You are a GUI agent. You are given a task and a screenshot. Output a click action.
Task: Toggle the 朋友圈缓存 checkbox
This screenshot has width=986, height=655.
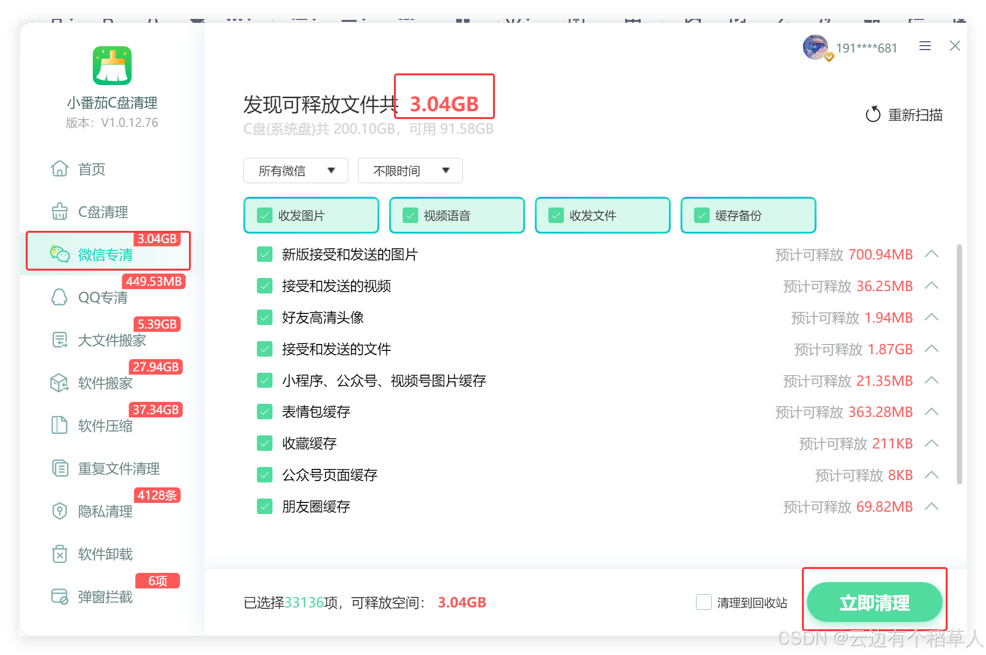click(x=265, y=507)
